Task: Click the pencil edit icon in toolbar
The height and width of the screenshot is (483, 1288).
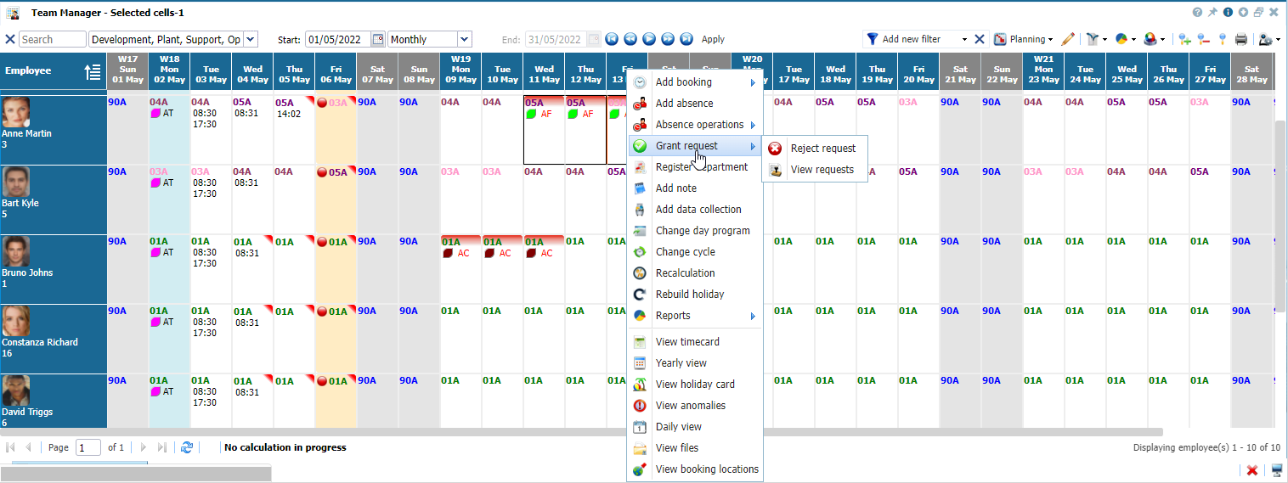Action: point(1068,39)
